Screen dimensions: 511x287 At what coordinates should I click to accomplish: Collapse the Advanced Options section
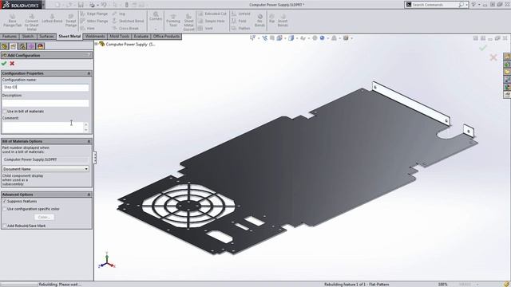pyautogui.click(x=89, y=195)
